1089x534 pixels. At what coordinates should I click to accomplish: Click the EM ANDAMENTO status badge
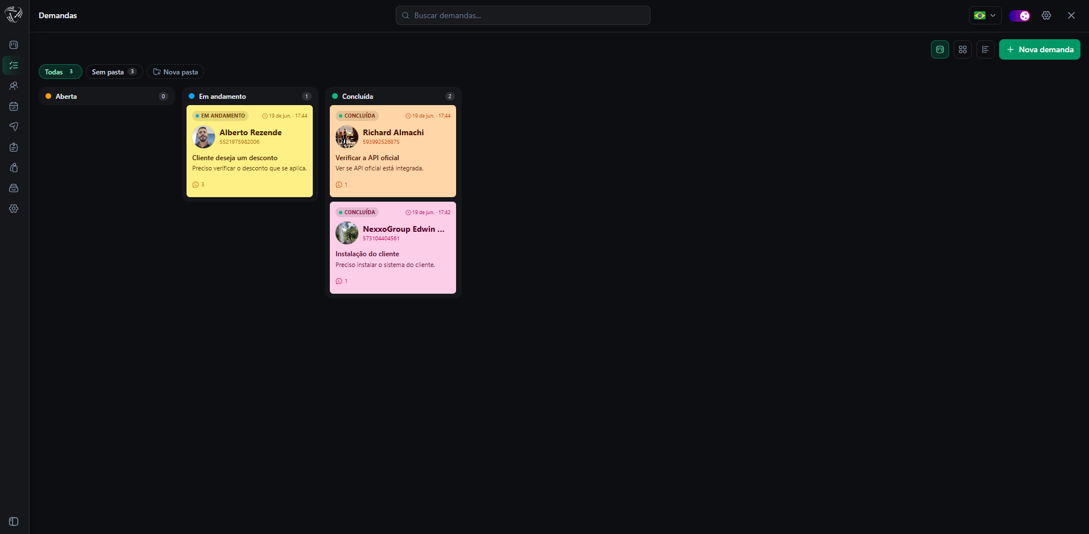pyautogui.click(x=220, y=115)
